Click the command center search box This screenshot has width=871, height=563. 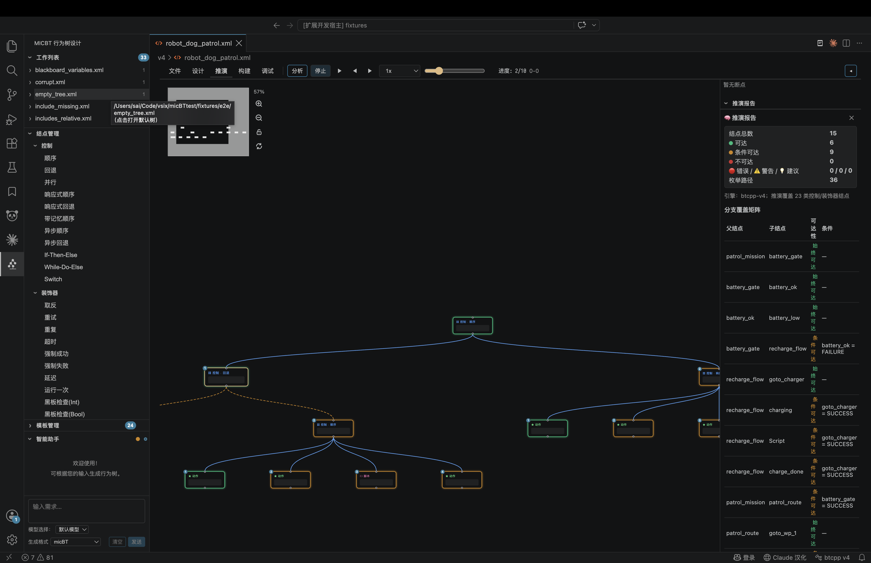435,25
